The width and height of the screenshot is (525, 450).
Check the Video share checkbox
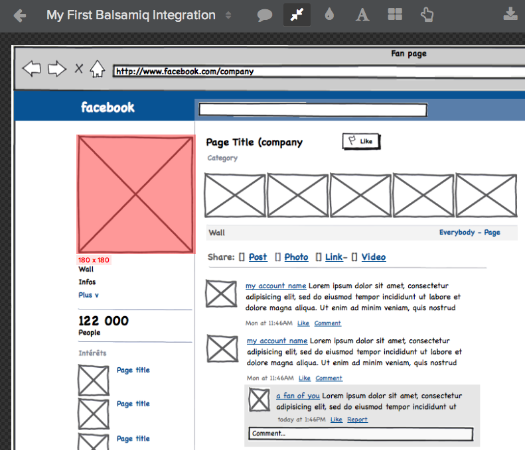click(x=354, y=257)
